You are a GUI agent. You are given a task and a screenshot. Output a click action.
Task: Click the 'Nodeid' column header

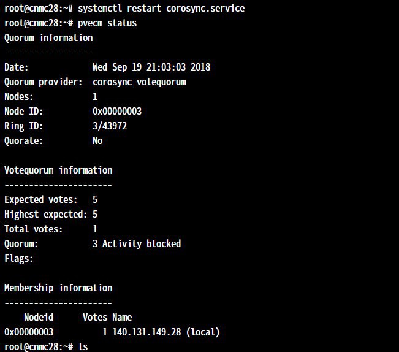(39, 318)
